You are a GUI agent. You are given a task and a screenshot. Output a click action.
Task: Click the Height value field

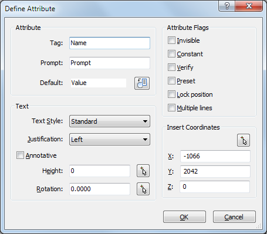pyautogui.click(x=100, y=171)
